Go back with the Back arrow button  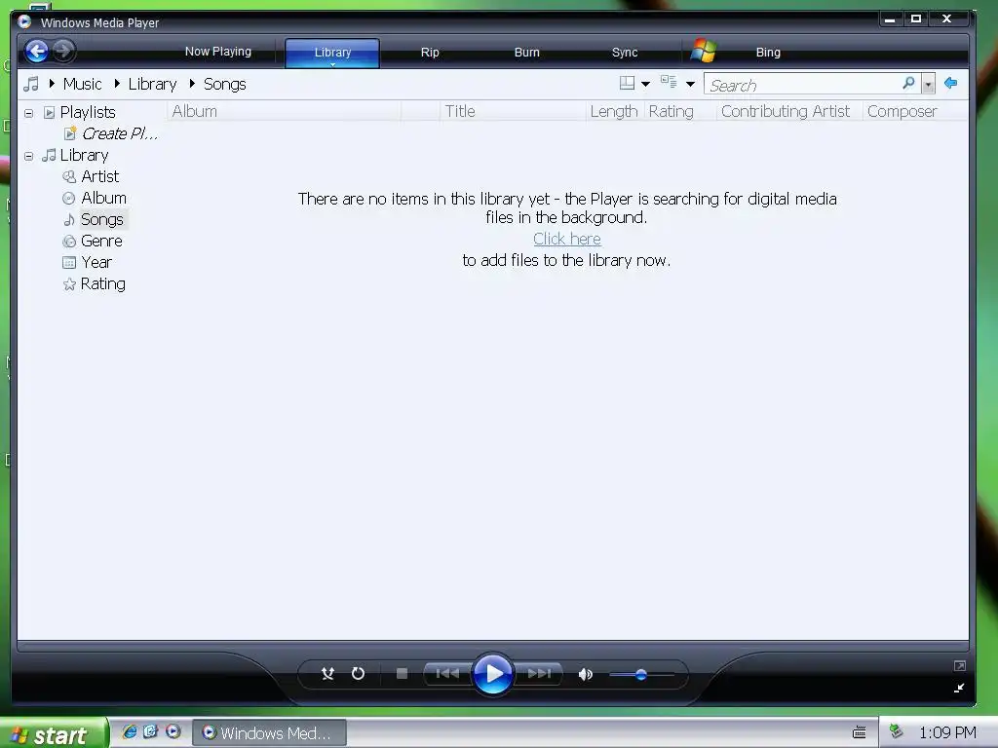37,51
